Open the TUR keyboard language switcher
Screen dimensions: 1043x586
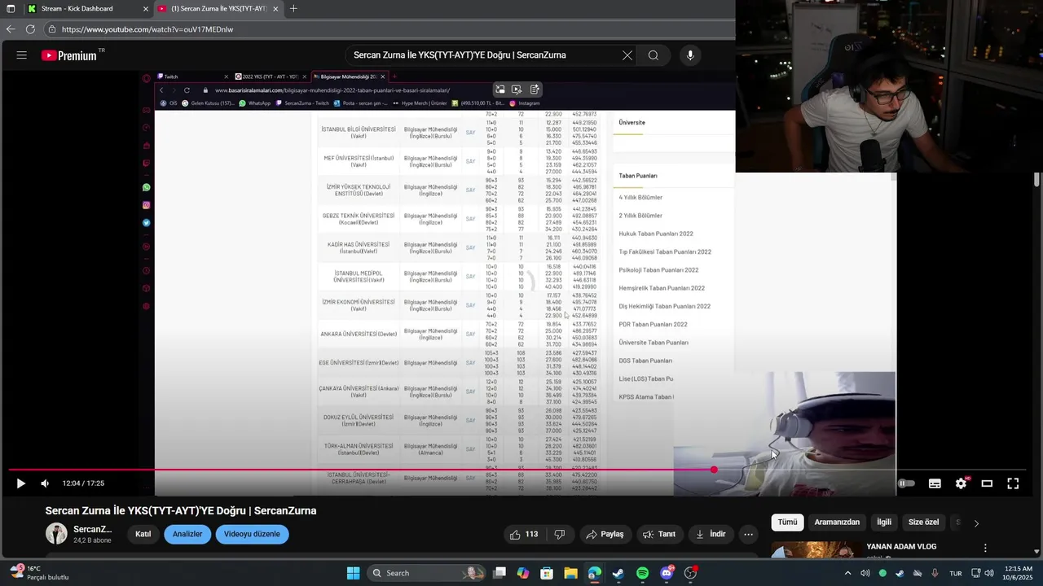tap(955, 573)
